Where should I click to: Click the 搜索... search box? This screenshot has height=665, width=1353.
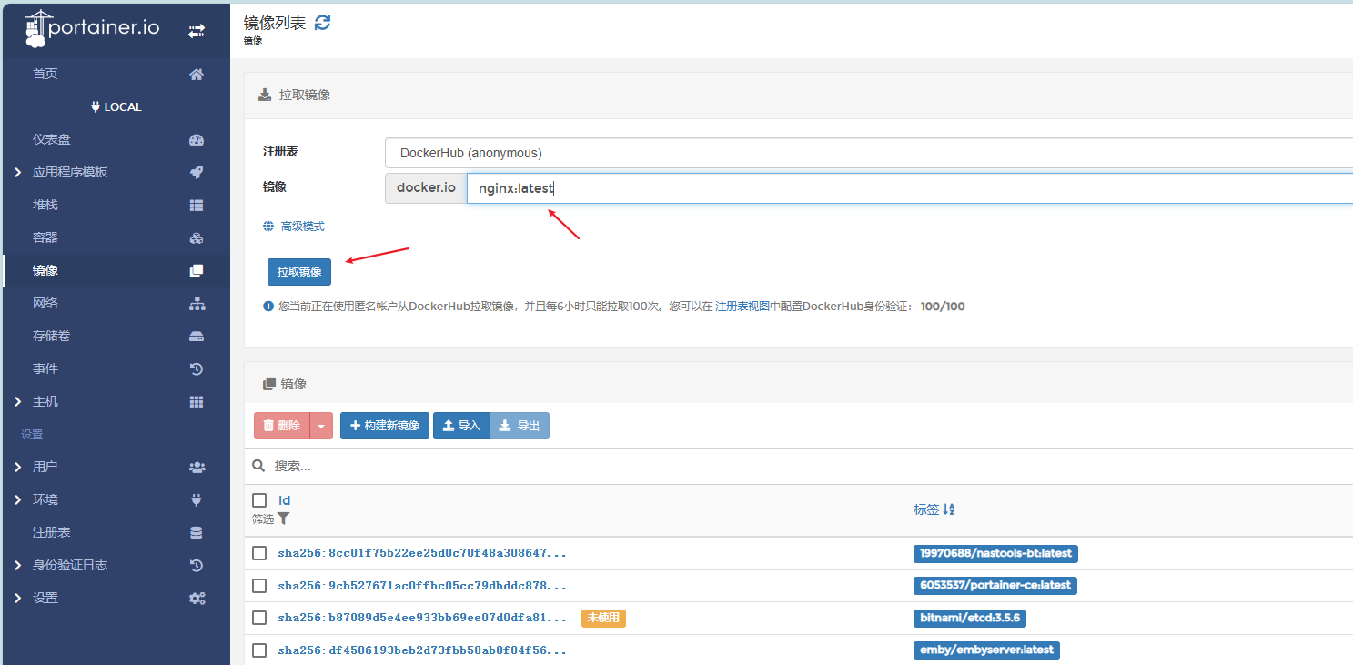810,466
